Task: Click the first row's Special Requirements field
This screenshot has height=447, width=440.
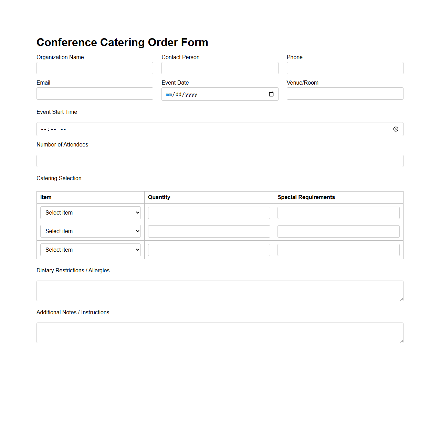Action: point(338,212)
